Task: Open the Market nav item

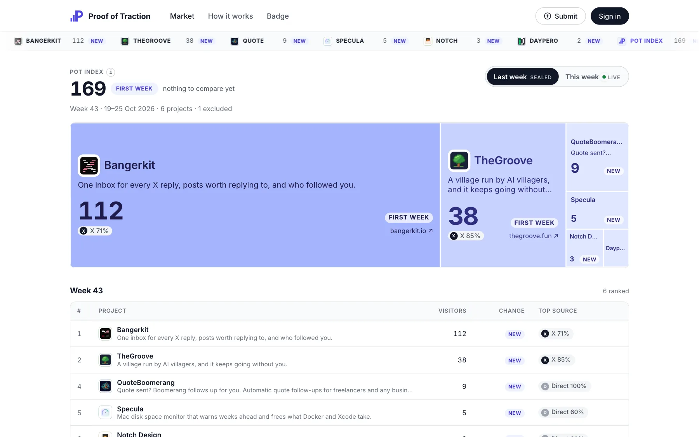Action: 182,16
